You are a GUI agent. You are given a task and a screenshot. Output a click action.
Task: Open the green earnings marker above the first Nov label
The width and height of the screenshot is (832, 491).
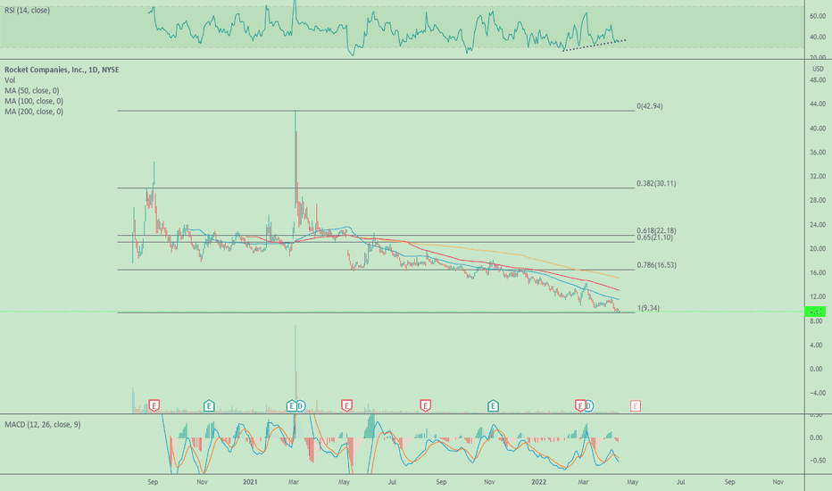pos(209,406)
